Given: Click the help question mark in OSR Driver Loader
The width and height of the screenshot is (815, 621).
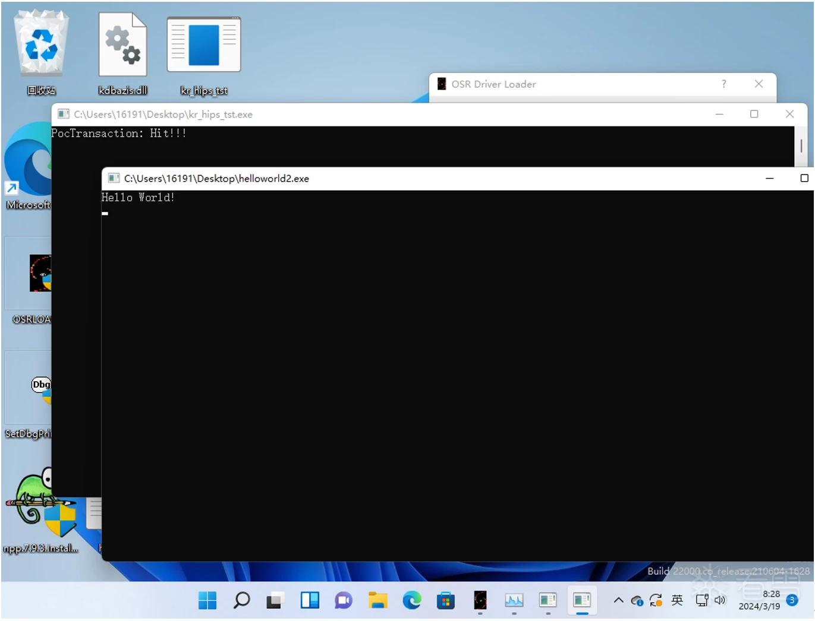Looking at the screenshot, I should pos(723,84).
